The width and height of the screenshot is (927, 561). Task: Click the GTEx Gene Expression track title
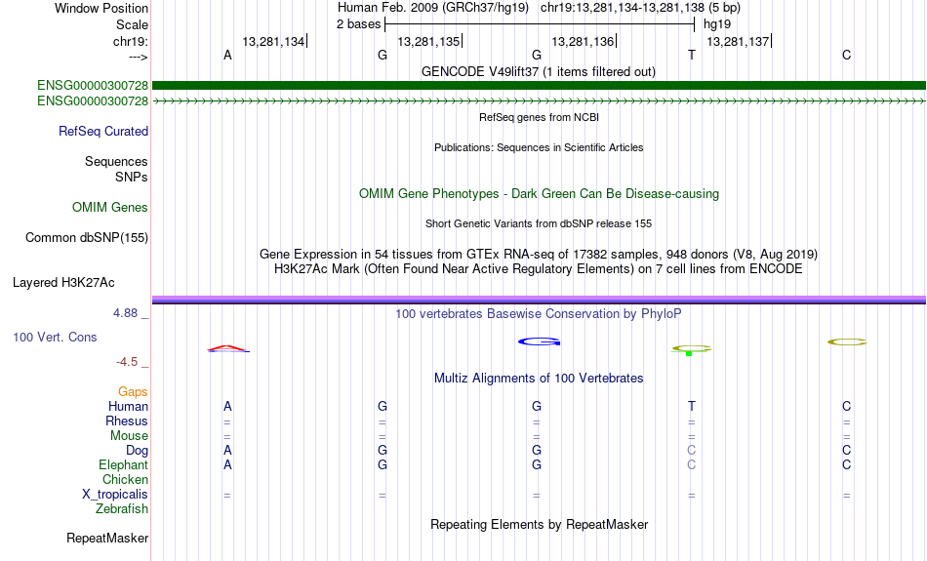[539, 255]
